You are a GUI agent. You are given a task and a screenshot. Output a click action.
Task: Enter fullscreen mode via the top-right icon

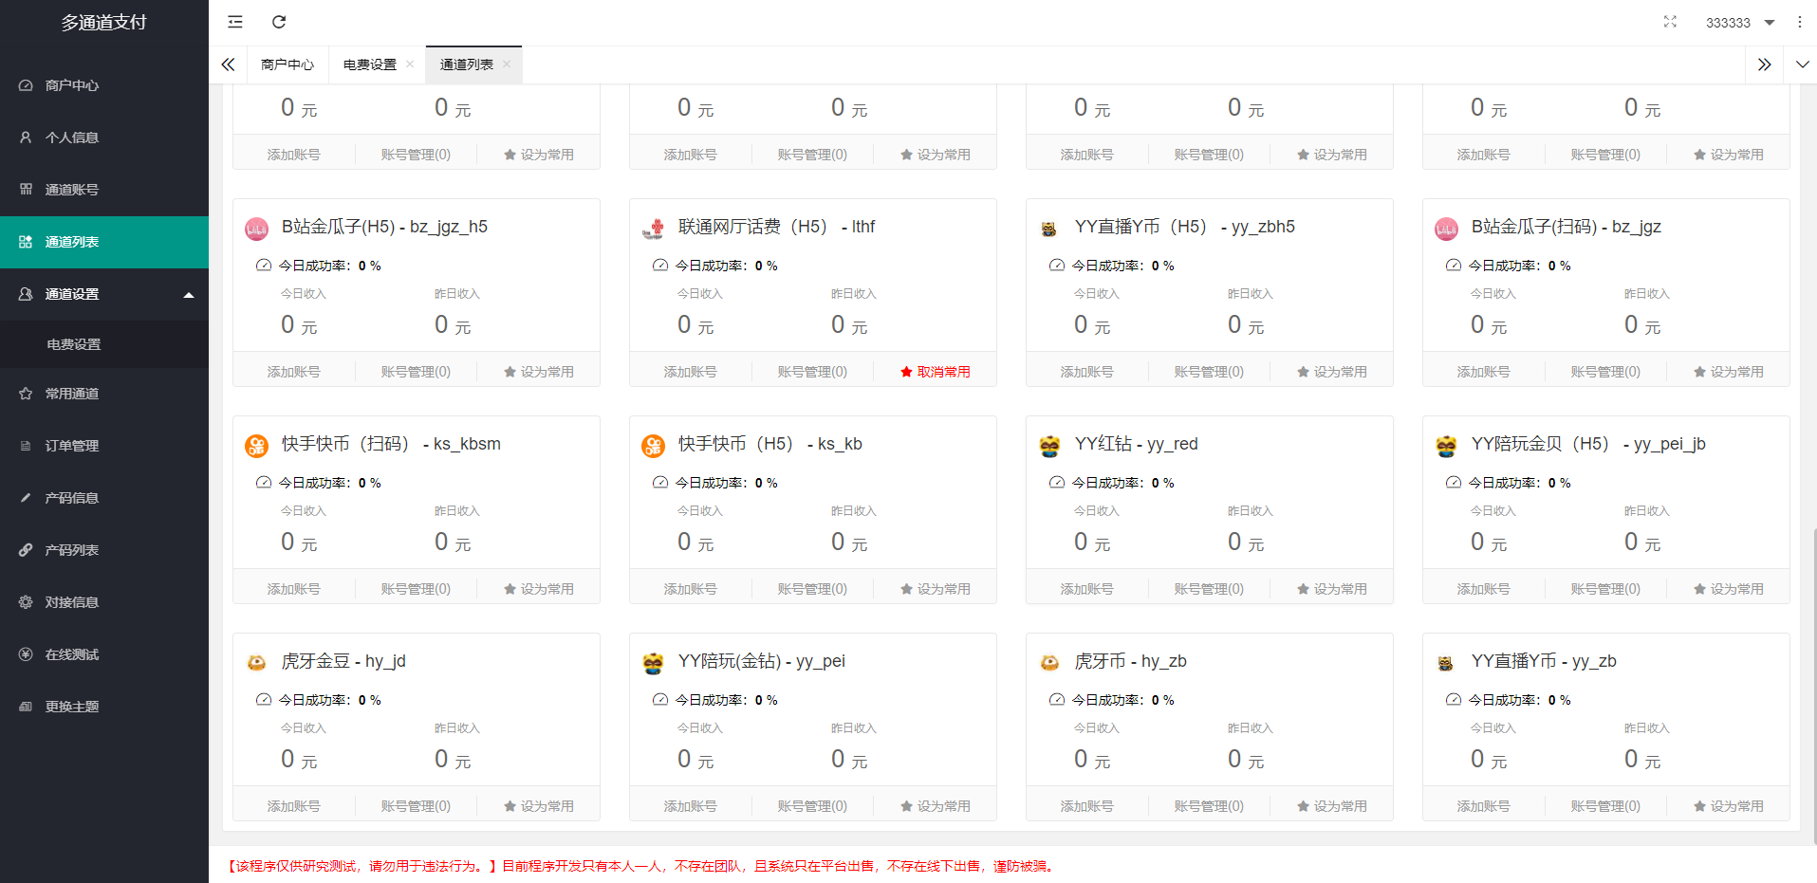1670,22
